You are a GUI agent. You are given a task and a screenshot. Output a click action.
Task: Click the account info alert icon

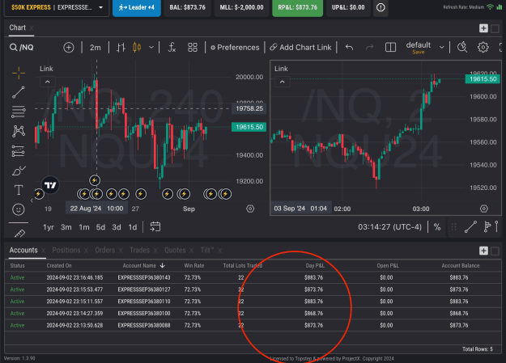381,7
